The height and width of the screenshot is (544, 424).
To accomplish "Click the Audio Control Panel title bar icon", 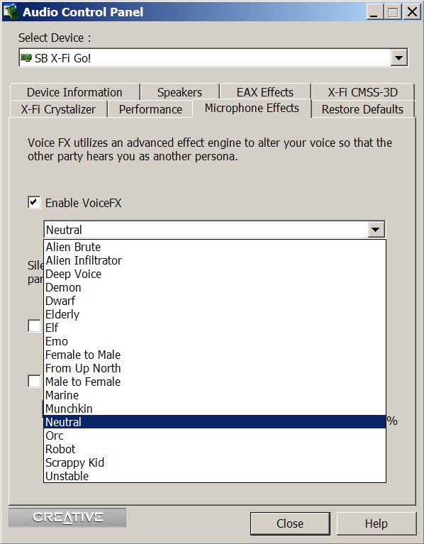I will 11,11.
